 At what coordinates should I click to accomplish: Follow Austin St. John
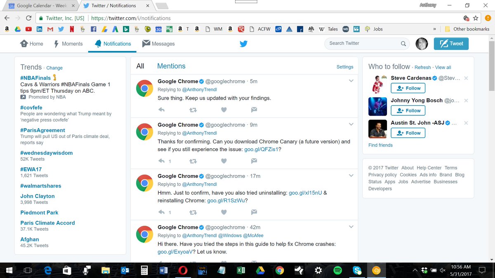coord(408,133)
